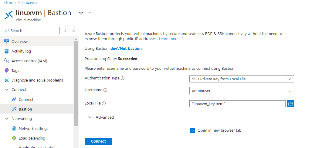Click the magnifier icon in Search box

7,31
